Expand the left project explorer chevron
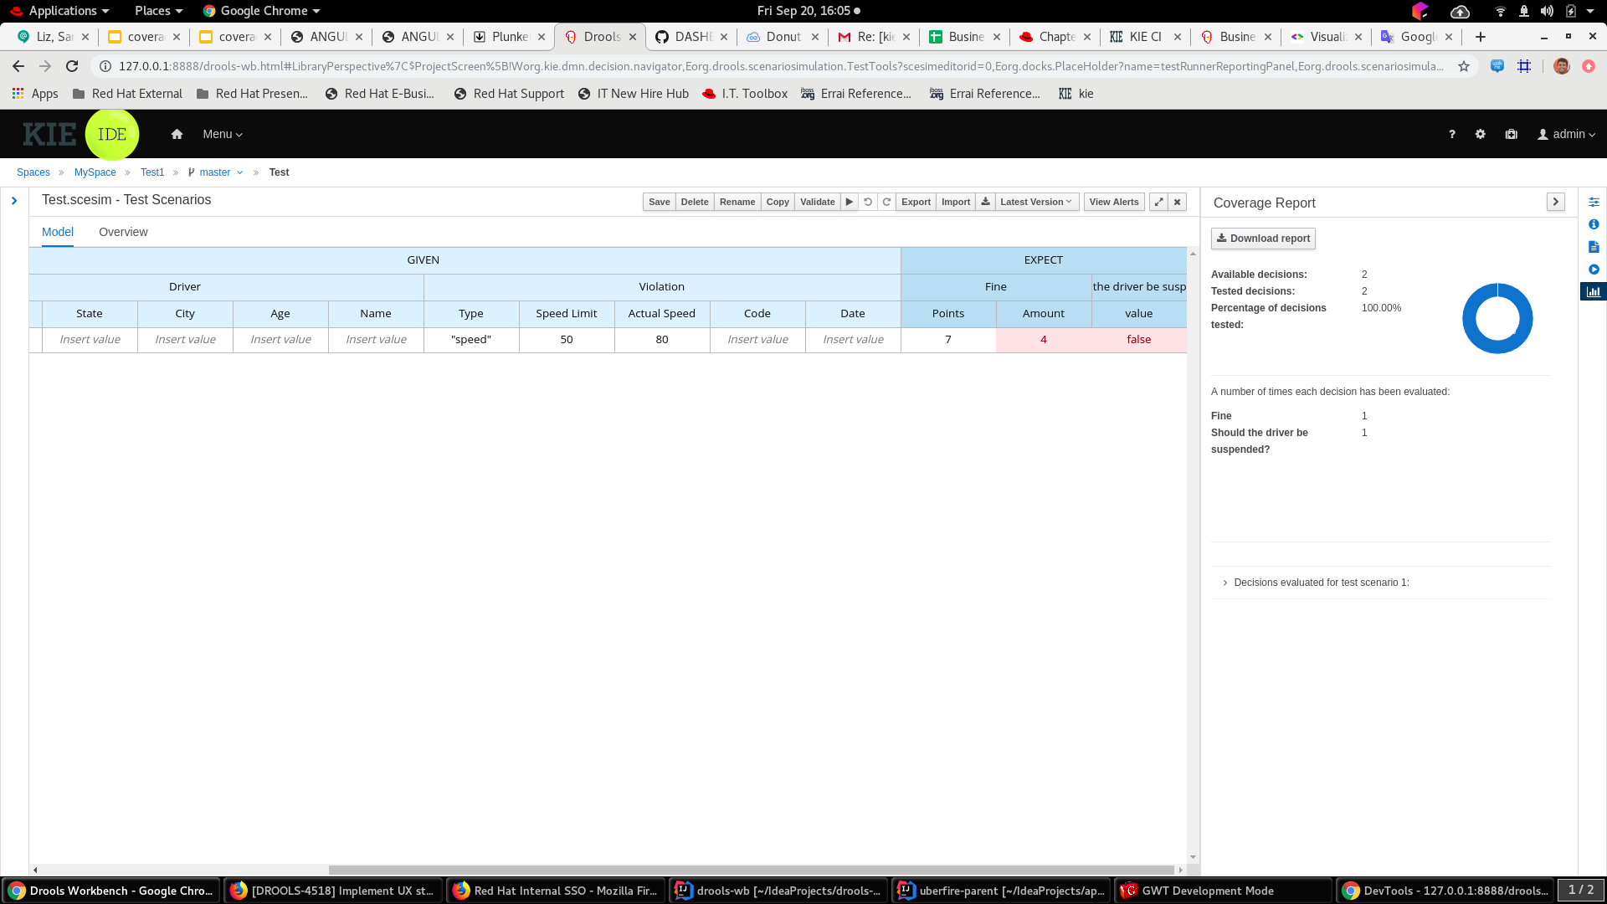 (x=14, y=201)
